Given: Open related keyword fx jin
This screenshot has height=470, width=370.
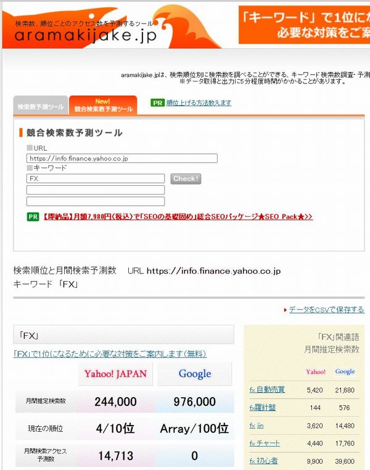Looking at the screenshot, I should coord(257,426).
